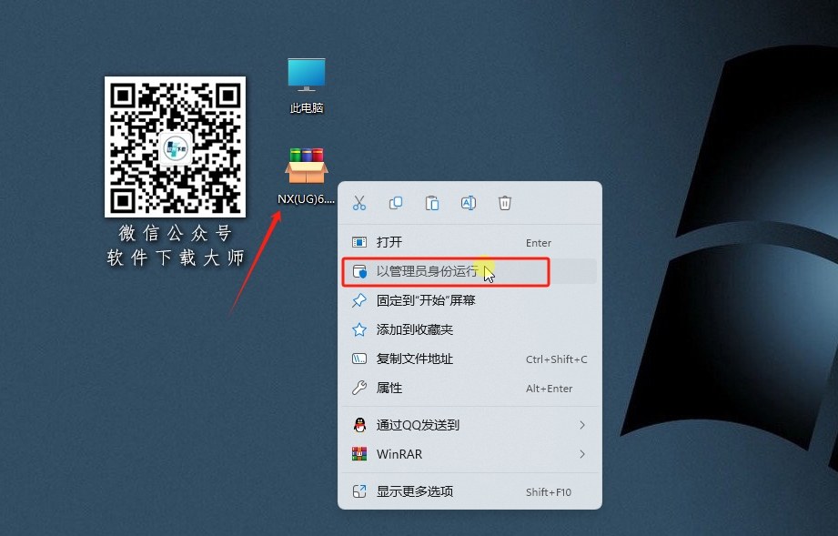Click the QR code image on the desktop
838x536 pixels.
click(x=175, y=146)
